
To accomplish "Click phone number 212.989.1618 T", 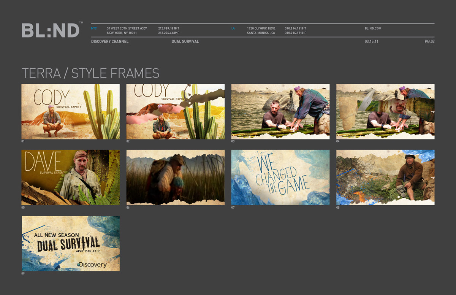I will (169, 29).
